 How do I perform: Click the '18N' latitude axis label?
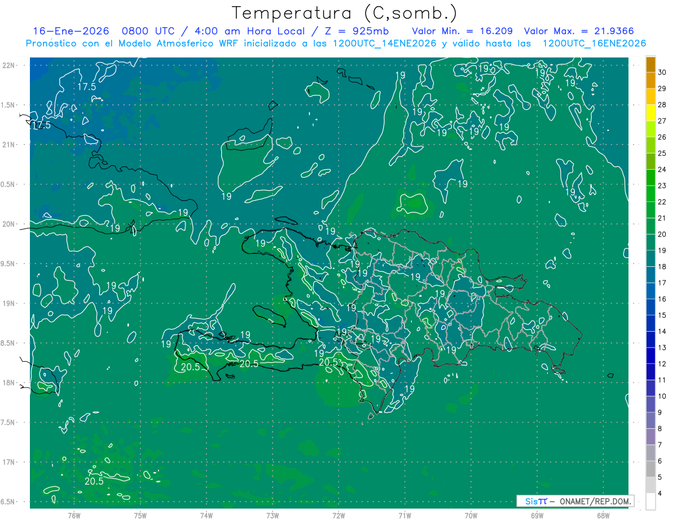pyautogui.click(x=10, y=383)
